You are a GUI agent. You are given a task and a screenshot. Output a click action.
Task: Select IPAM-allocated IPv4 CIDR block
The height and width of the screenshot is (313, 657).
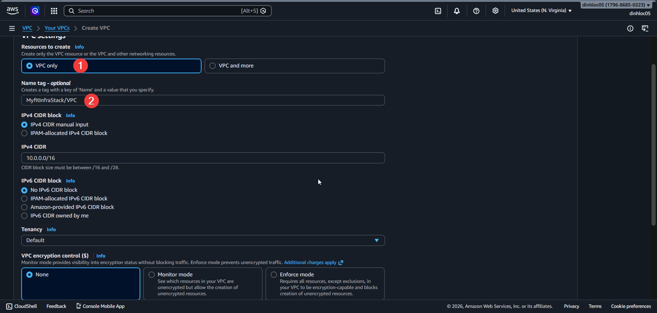click(24, 133)
